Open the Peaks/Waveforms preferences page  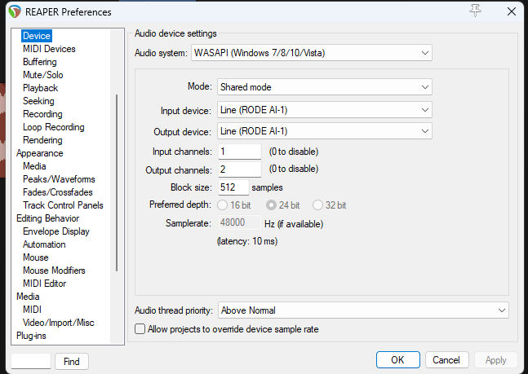[x=59, y=179]
